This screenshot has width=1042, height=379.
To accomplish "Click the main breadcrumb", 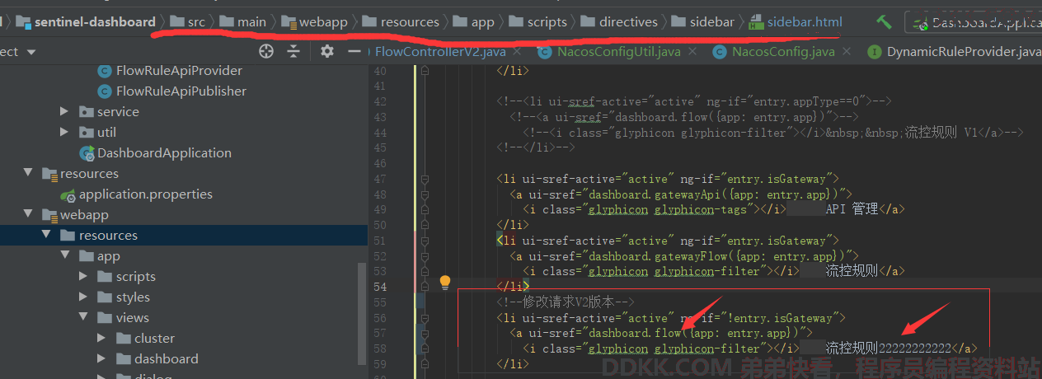I will [251, 22].
